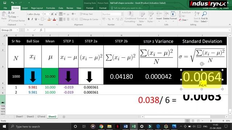Click the Center align icon
This screenshot has height=130, width=232.
(x=65, y=19)
